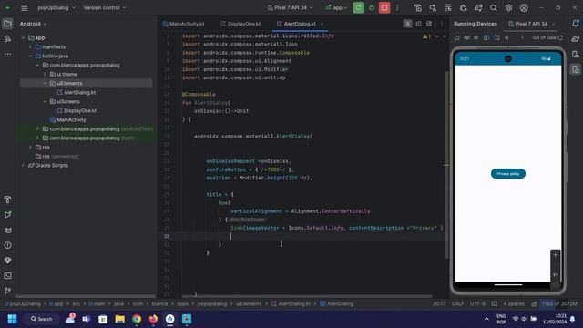Click Out Of Date refresh button
This screenshot has height=328, width=583.
click(547, 37)
